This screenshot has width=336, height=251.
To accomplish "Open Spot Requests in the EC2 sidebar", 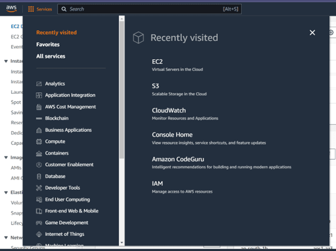I will [x=16, y=102].
